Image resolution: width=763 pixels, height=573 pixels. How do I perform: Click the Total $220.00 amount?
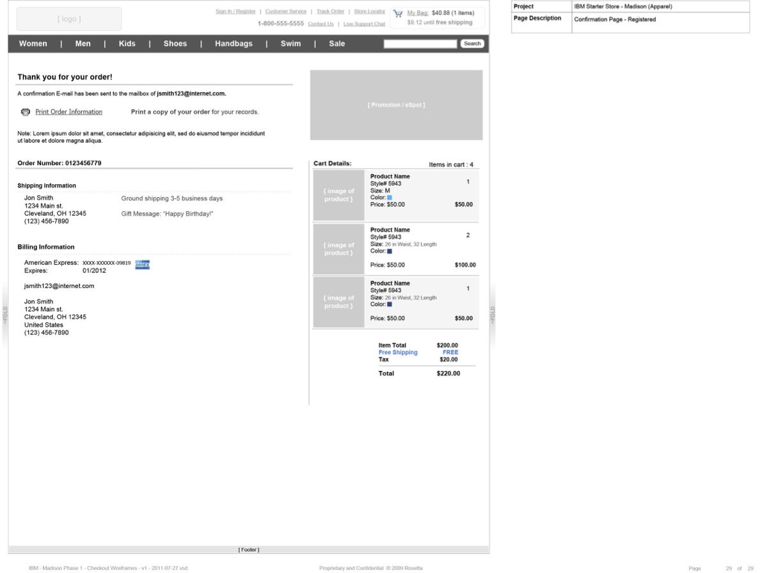click(x=448, y=373)
